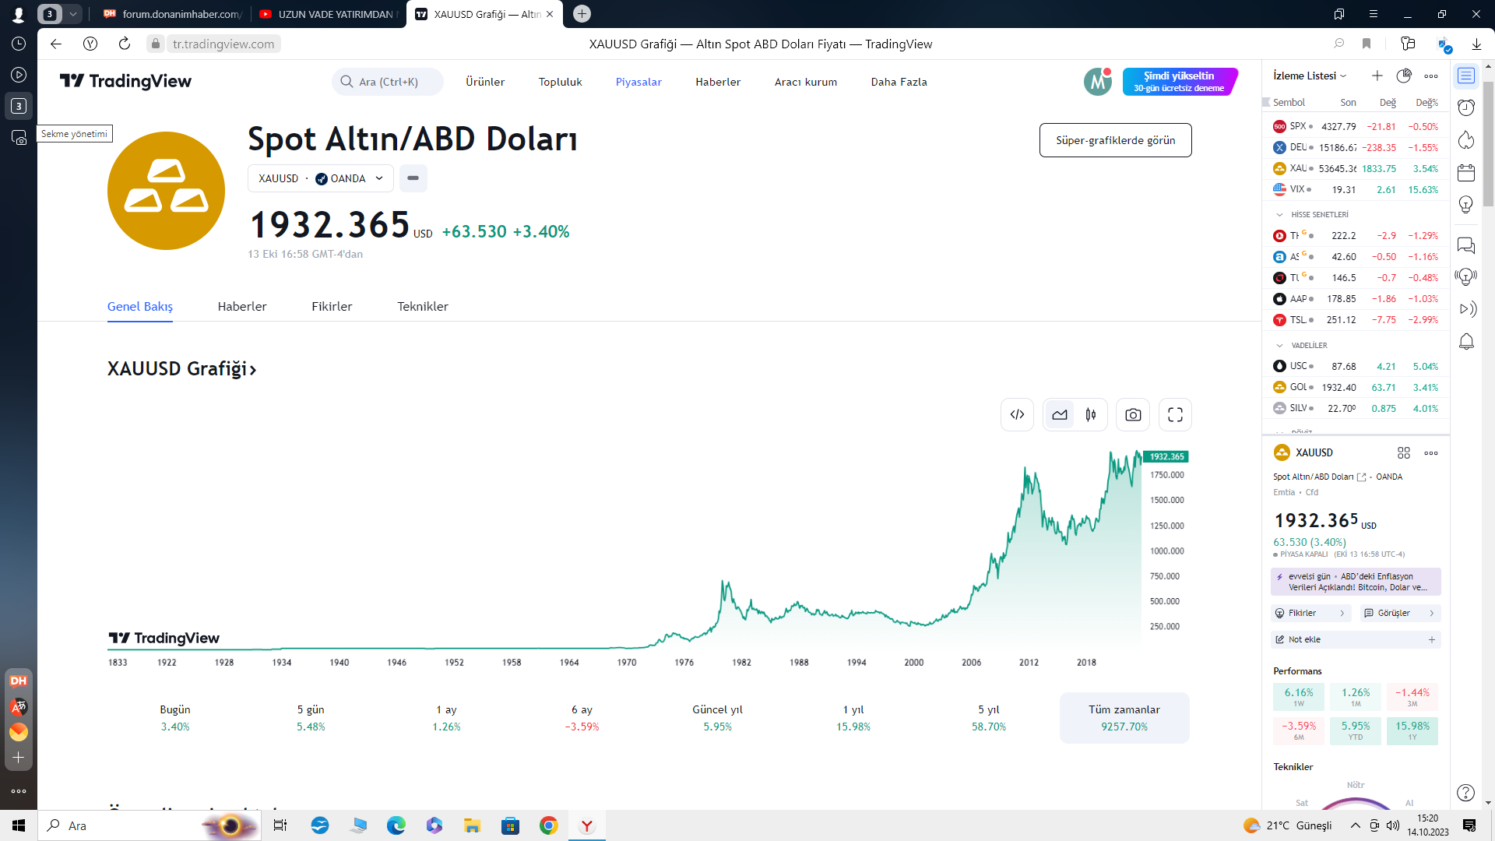Click the TradingView logo in header

[x=125, y=81]
